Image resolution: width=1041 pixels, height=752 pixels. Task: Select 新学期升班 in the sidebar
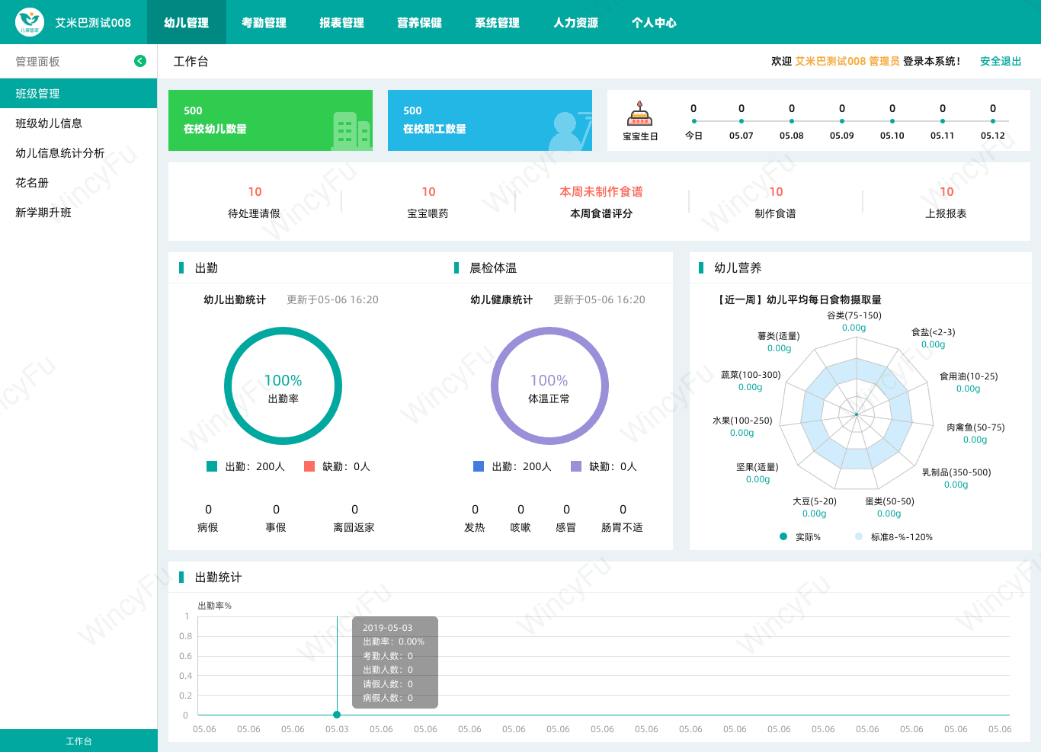(x=78, y=213)
